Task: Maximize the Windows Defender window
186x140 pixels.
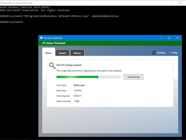Action: (x=169, y=38)
